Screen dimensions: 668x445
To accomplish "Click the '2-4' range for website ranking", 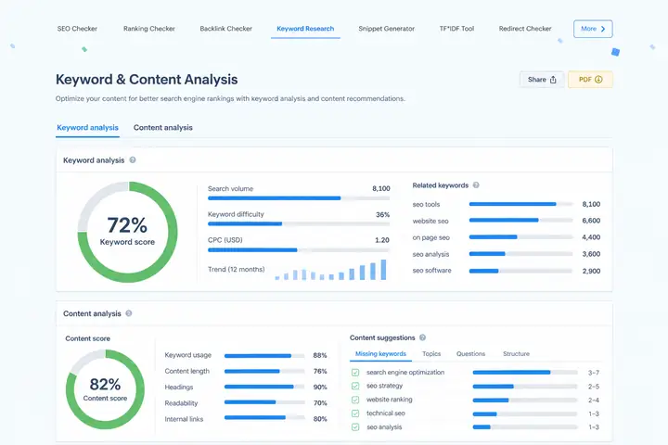I will [594, 400].
